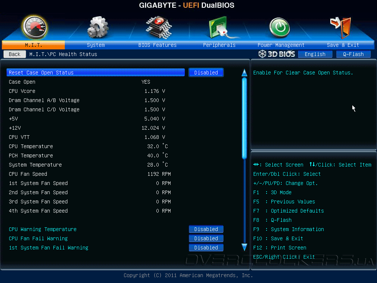Viewport: 377px width, 283px height.
Task: Click the +12V value 12.024 V
Action: (x=153, y=128)
